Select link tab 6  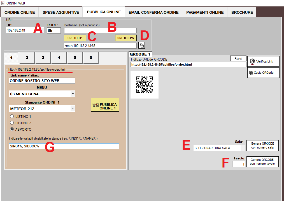pyautogui.click(x=91, y=58)
